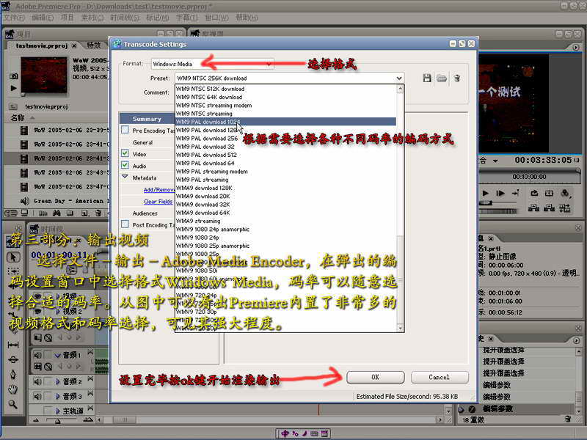Click the Automate to Sequence icon
Viewport: 587px width, 440px height.
click(43, 213)
